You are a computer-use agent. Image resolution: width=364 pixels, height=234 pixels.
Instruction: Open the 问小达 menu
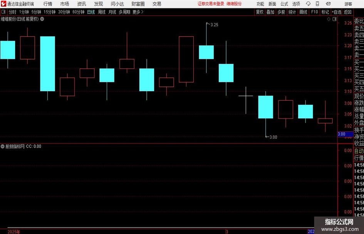click(x=117, y=4)
